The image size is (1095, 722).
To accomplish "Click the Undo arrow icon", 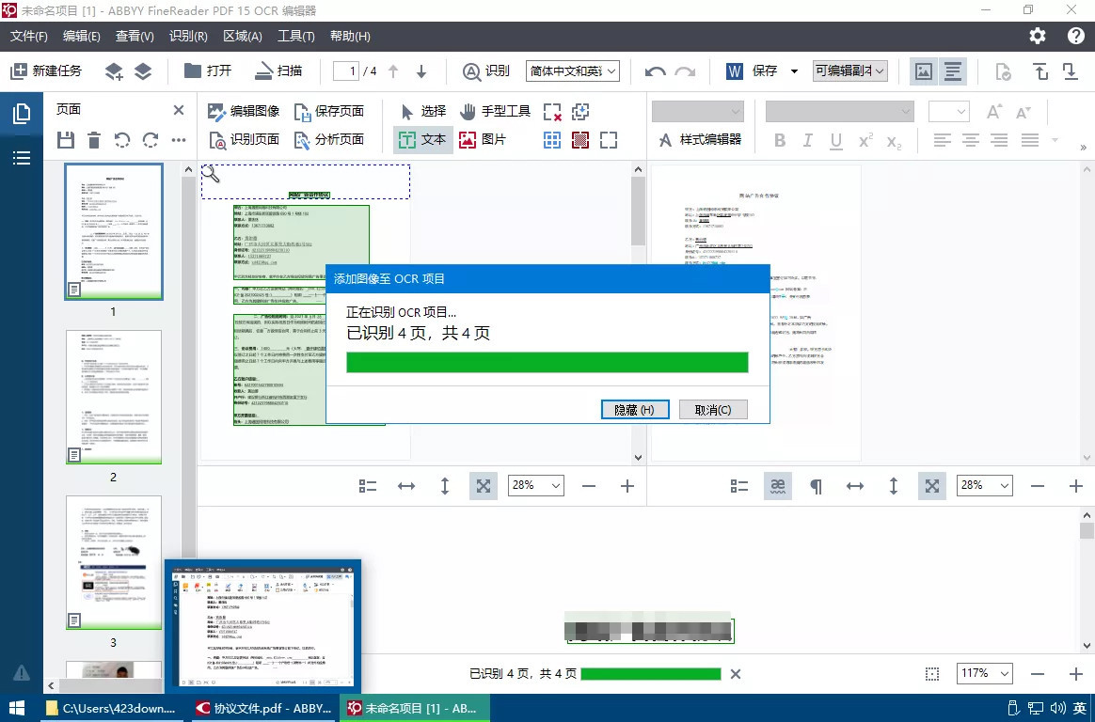I will (655, 71).
